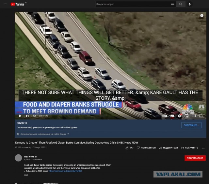The height and width of the screenshot is (184, 209).
Task: Click 'ПОДЕЛИТЬСЯ' to share the video
Action: (169, 148)
